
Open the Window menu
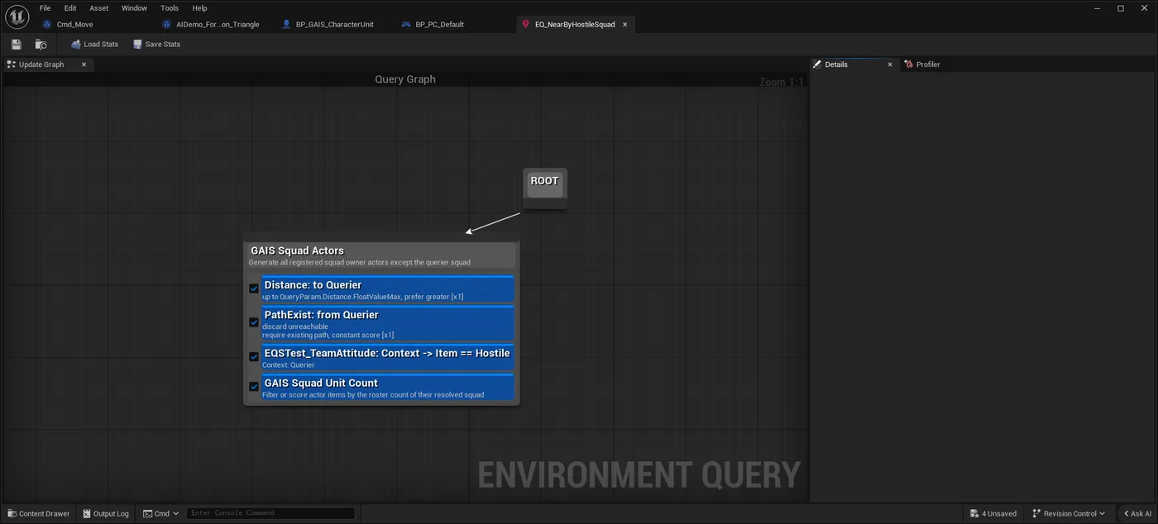134,8
